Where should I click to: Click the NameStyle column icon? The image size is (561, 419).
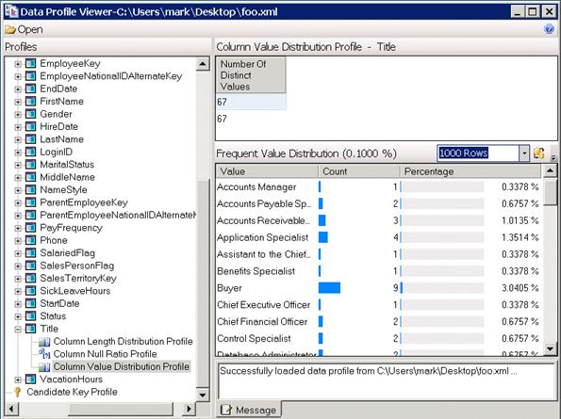pos(31,189)
